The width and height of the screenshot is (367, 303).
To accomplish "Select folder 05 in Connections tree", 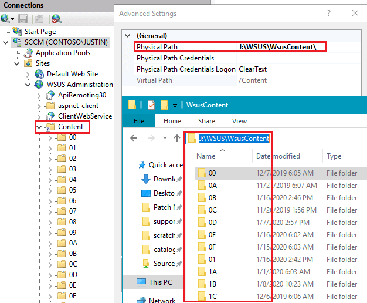I will point(73,190).
